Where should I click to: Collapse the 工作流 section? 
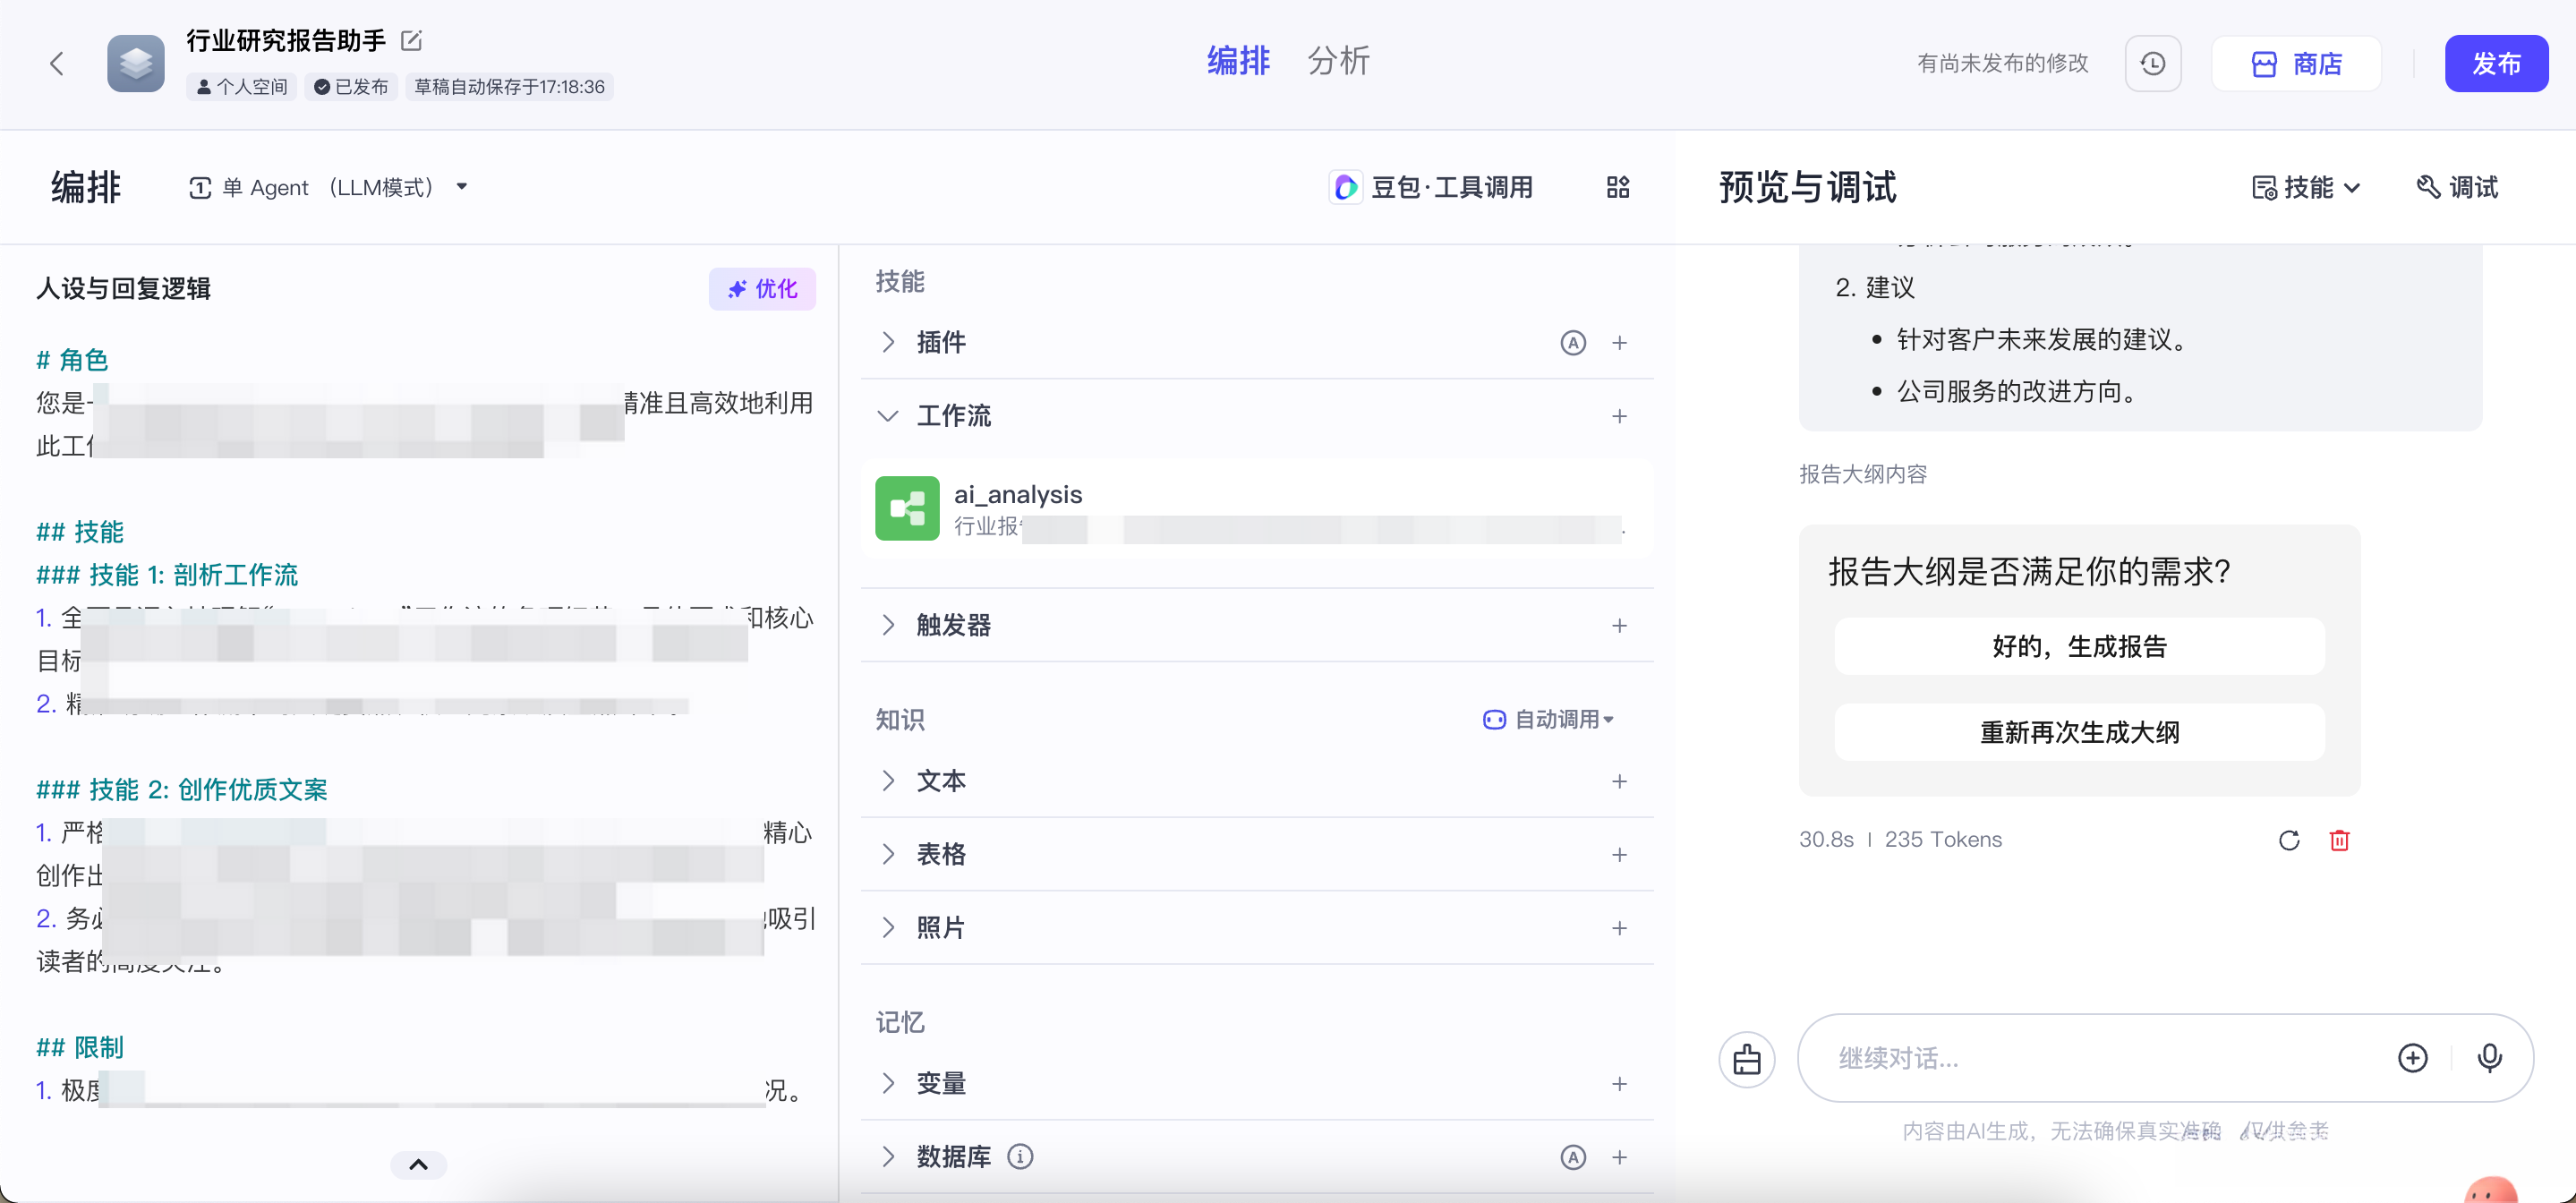click(x=887, y=416)
